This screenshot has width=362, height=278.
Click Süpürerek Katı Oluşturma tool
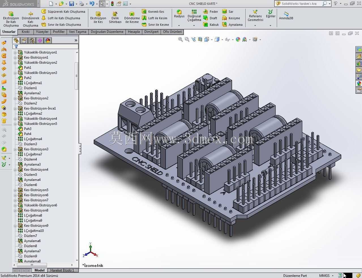[63, 12]
